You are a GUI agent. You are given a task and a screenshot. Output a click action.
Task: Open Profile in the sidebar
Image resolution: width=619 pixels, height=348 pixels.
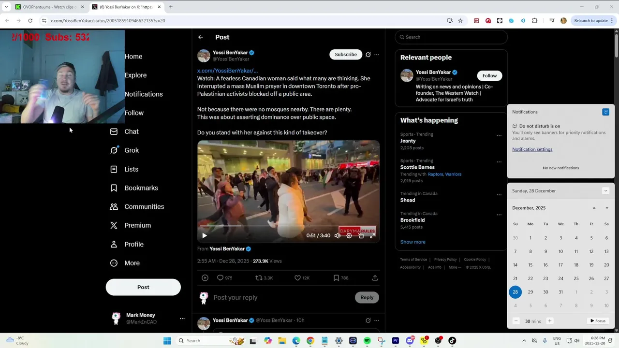coord(127,245)
